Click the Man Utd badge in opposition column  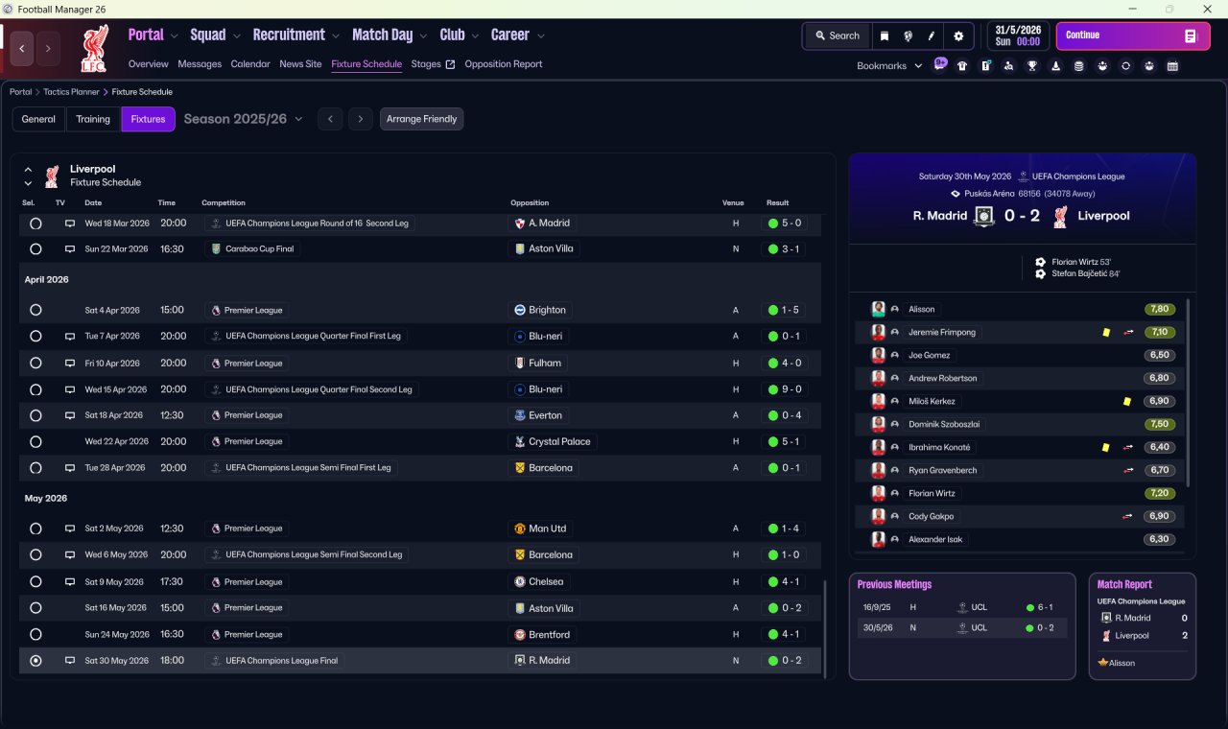point(520,529)
